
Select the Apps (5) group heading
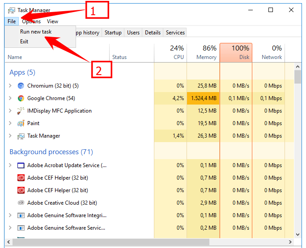coord(22,72)
